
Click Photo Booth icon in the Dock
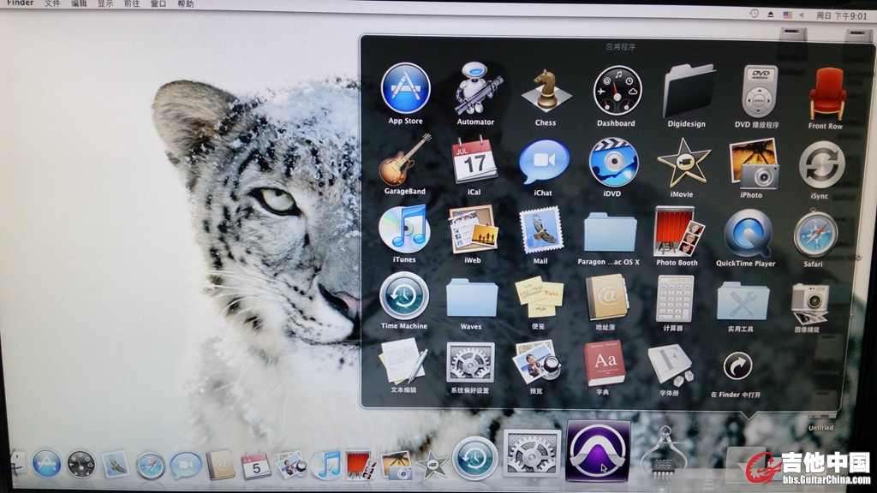(x=360, y=466)
